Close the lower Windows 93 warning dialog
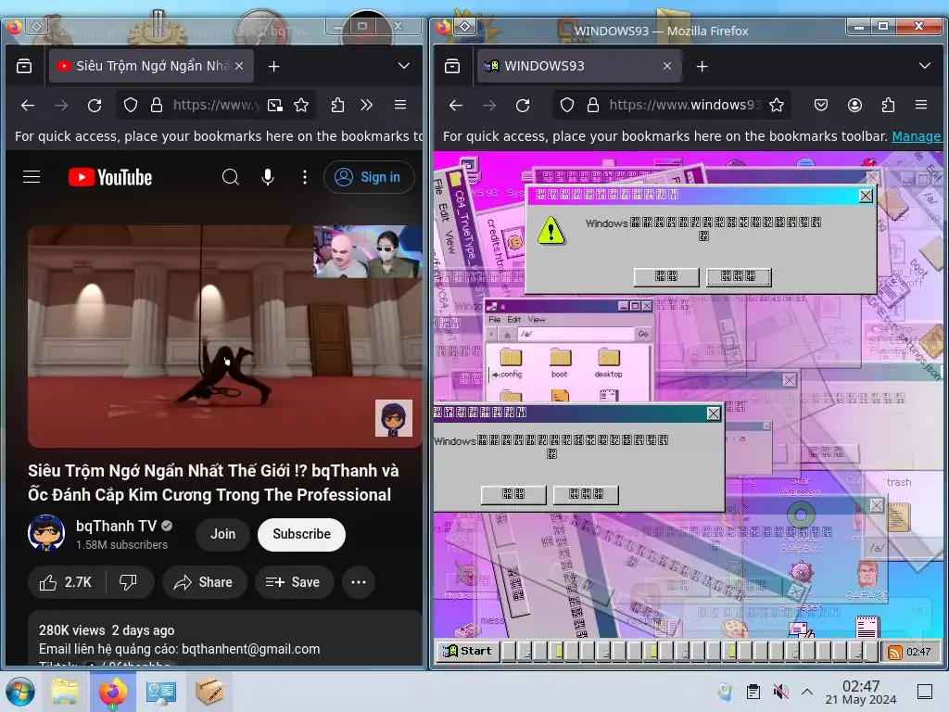 (x=714, y=413)
